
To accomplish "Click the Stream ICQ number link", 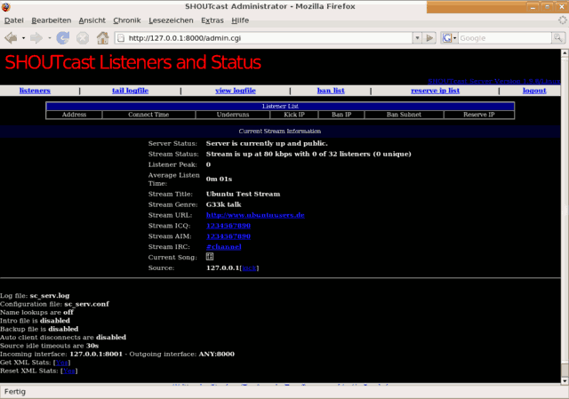I will coord(228,226).
